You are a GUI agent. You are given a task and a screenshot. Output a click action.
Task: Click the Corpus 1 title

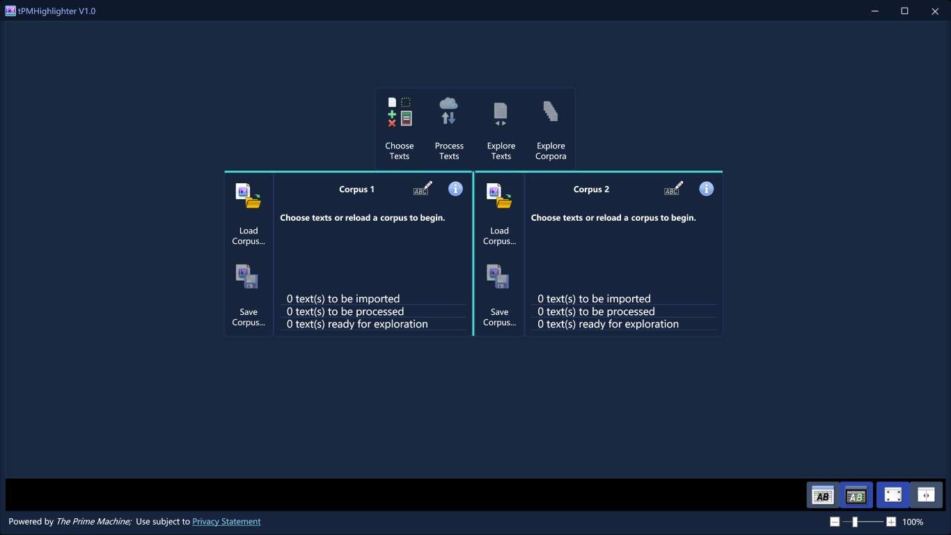pos(357,189)
